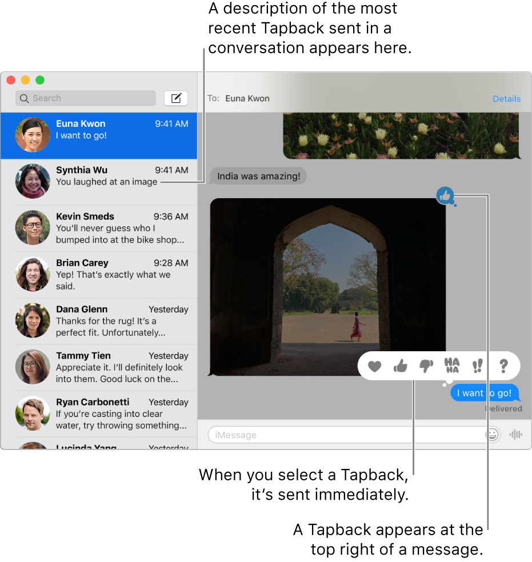Image resolution: width=532 pixels, height=562 pixels.
Task: Open the emoji picker
Action: pos(492,435)
